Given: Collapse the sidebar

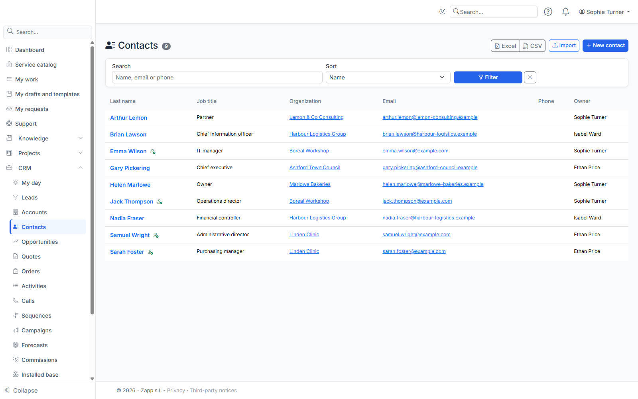Looking at the screenshot, I should pos(21,390).
